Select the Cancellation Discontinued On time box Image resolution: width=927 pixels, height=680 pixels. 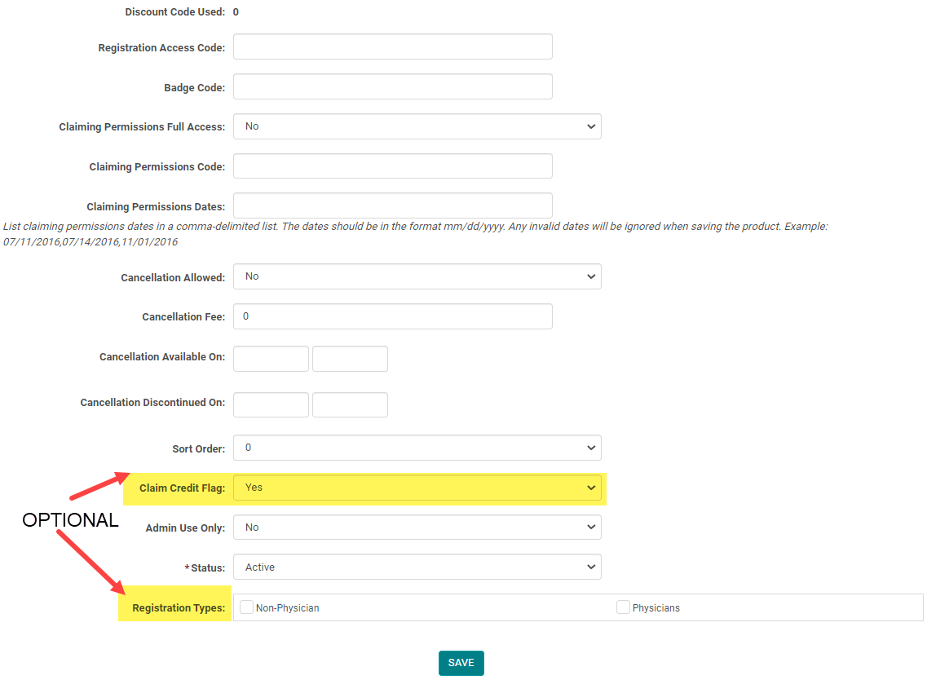click(350, 405)
